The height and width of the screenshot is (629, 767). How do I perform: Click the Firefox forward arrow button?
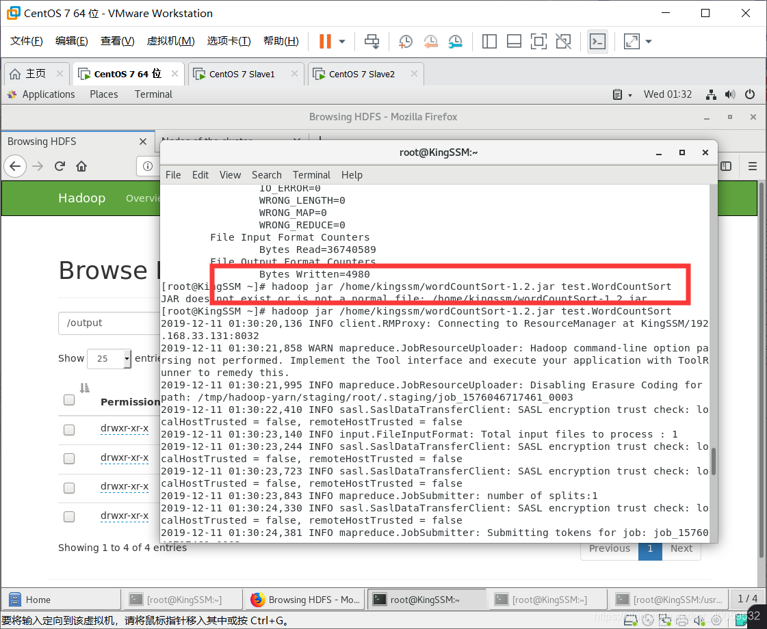(38, 166)
